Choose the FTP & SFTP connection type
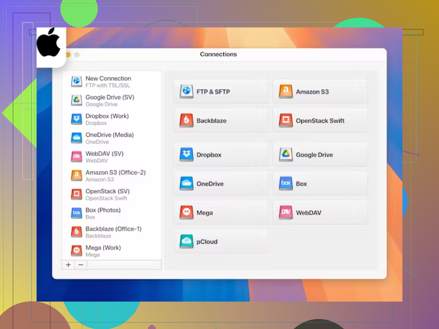The image size is (439, 329). 222,91
